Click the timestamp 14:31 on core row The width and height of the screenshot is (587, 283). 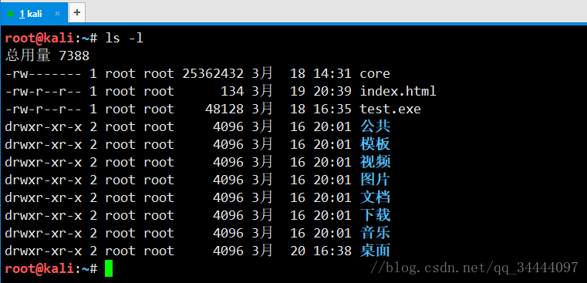point(332,73)
